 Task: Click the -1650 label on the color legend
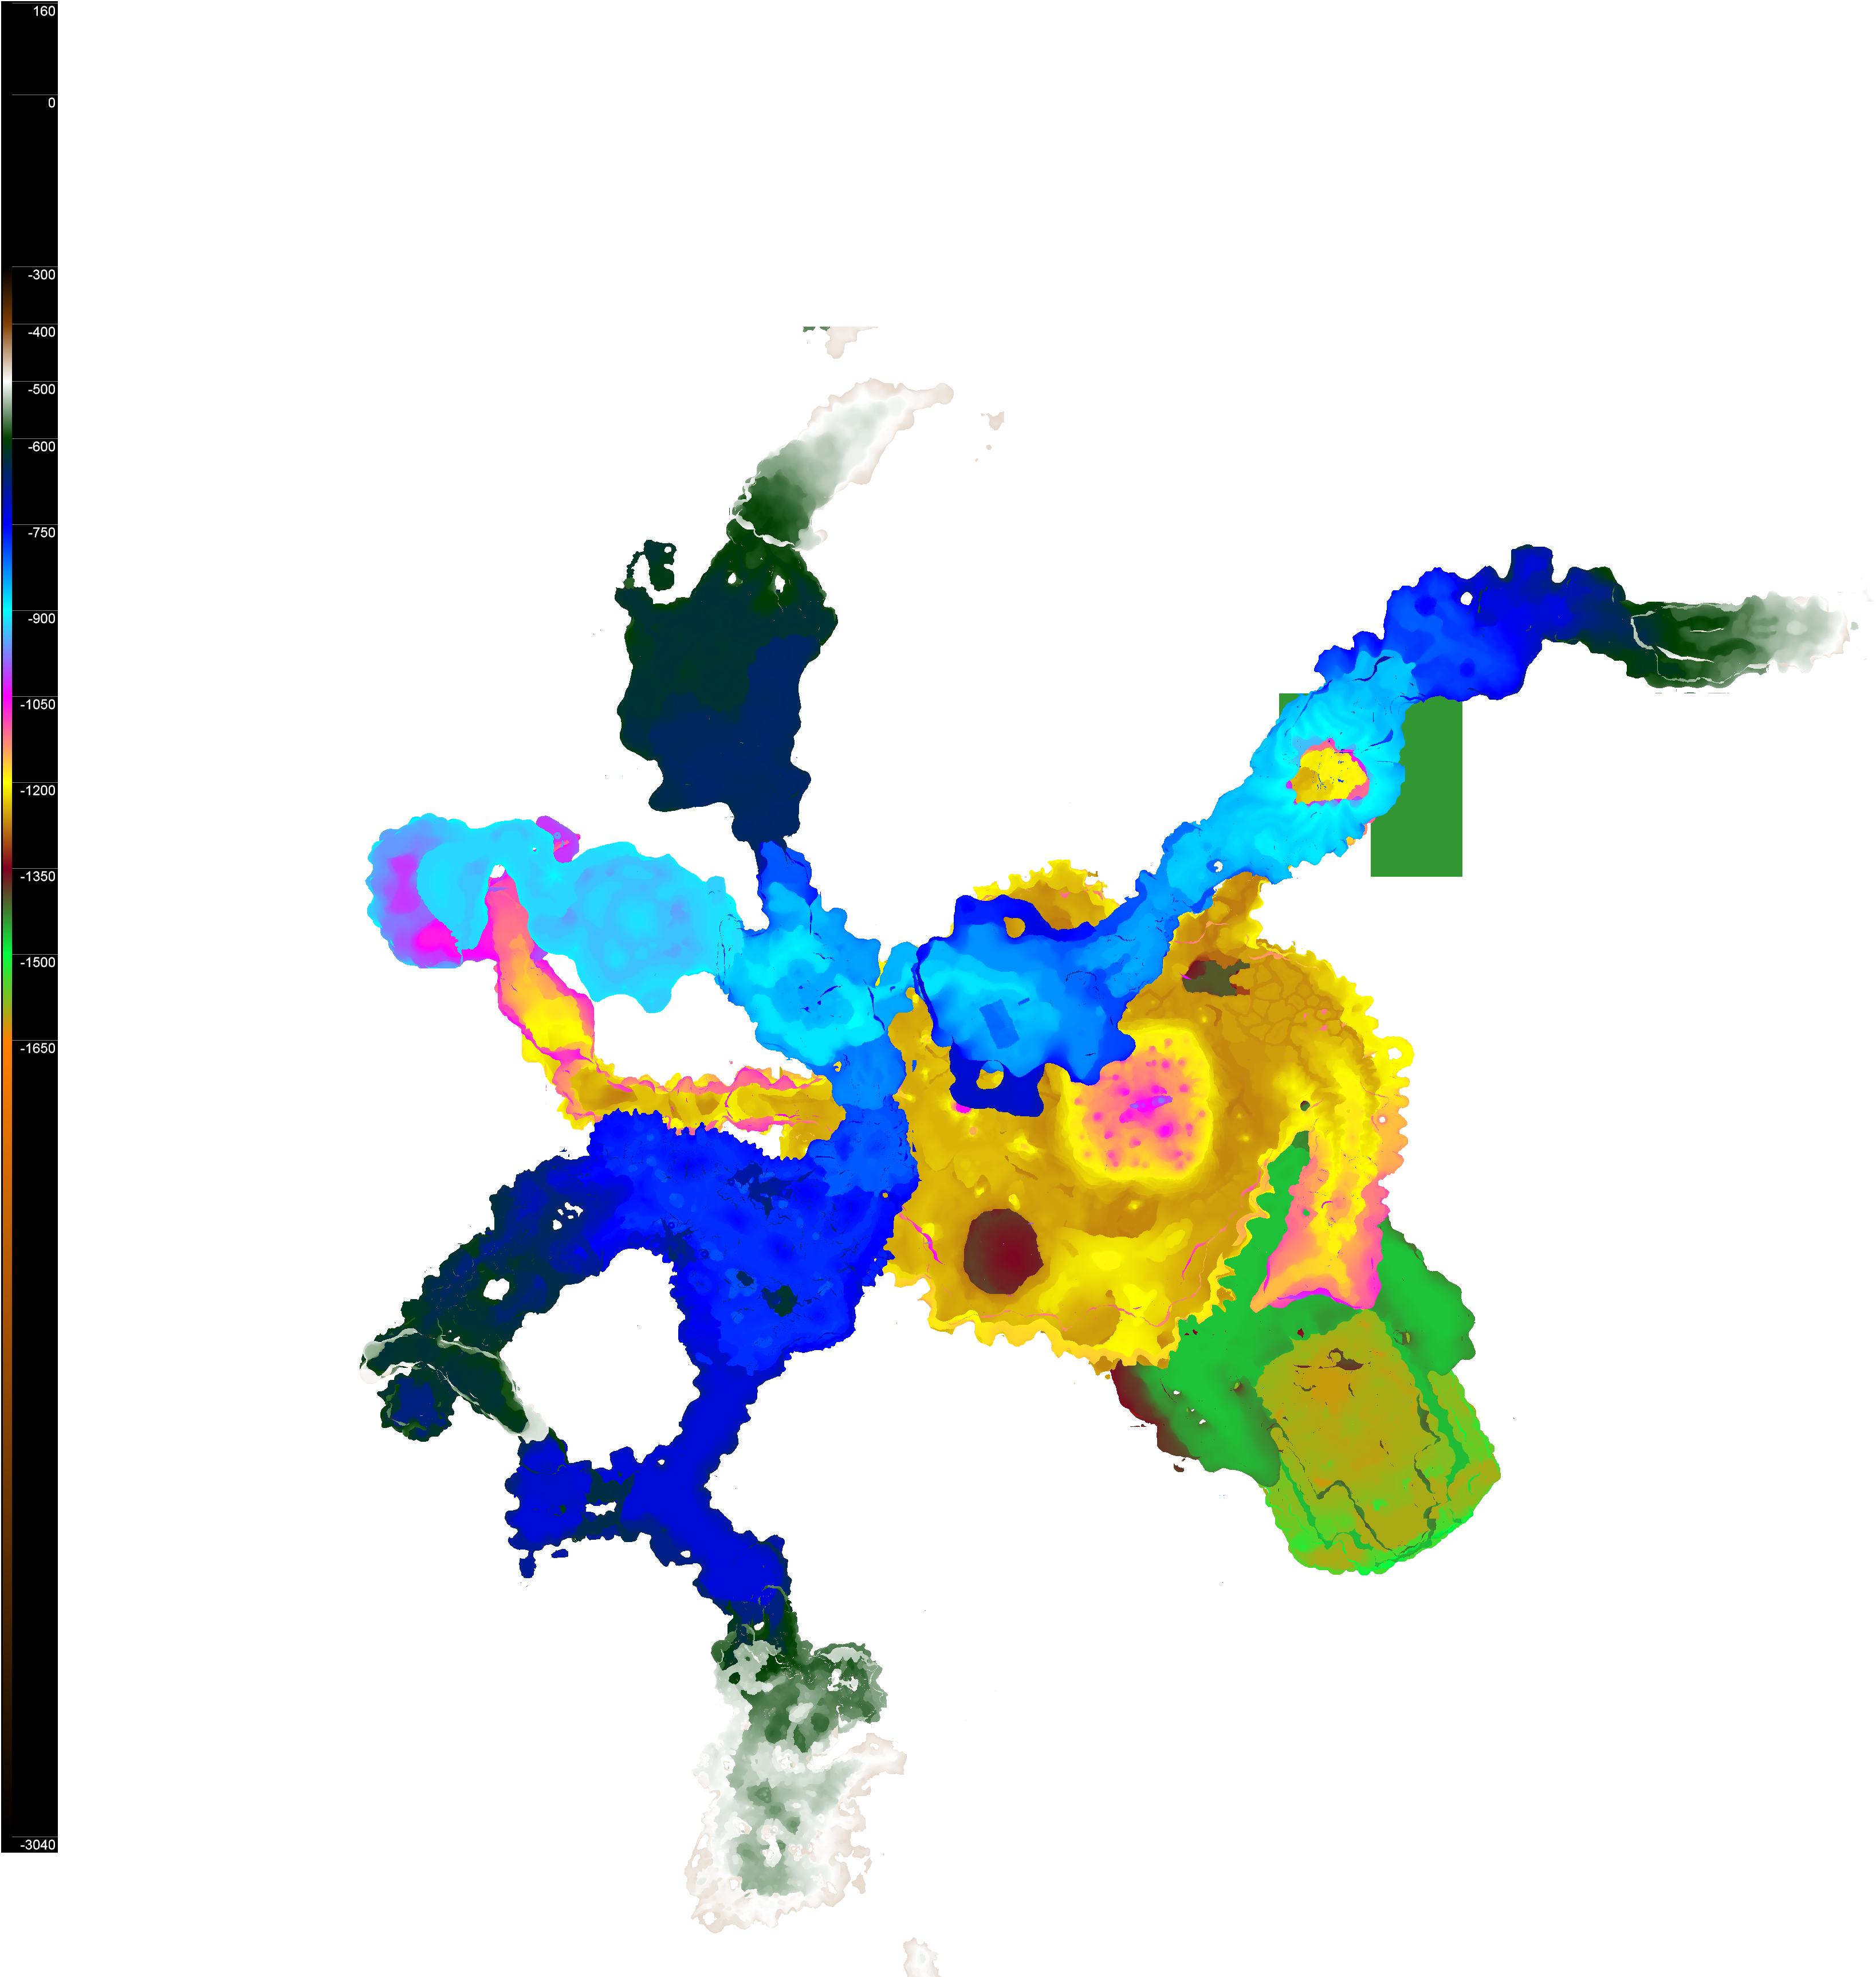39,1050
